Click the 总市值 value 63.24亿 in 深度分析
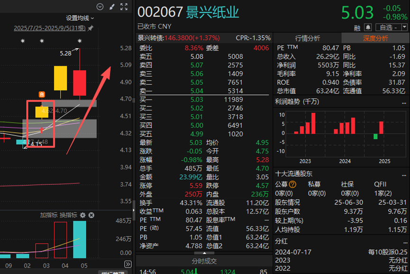The width and height of the screenshot is (410, 274). (328, 91)
